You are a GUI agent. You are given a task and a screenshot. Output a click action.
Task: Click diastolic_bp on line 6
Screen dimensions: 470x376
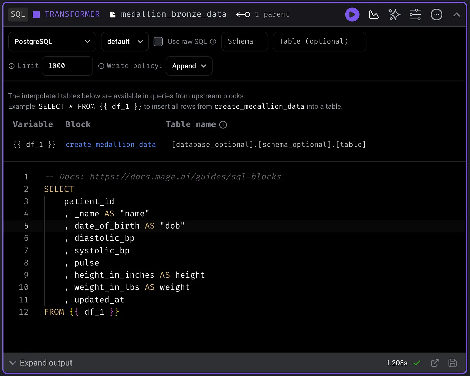pos(104,238)
